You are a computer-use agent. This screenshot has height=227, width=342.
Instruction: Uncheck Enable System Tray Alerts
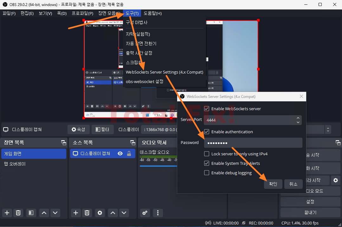[207, 163]
